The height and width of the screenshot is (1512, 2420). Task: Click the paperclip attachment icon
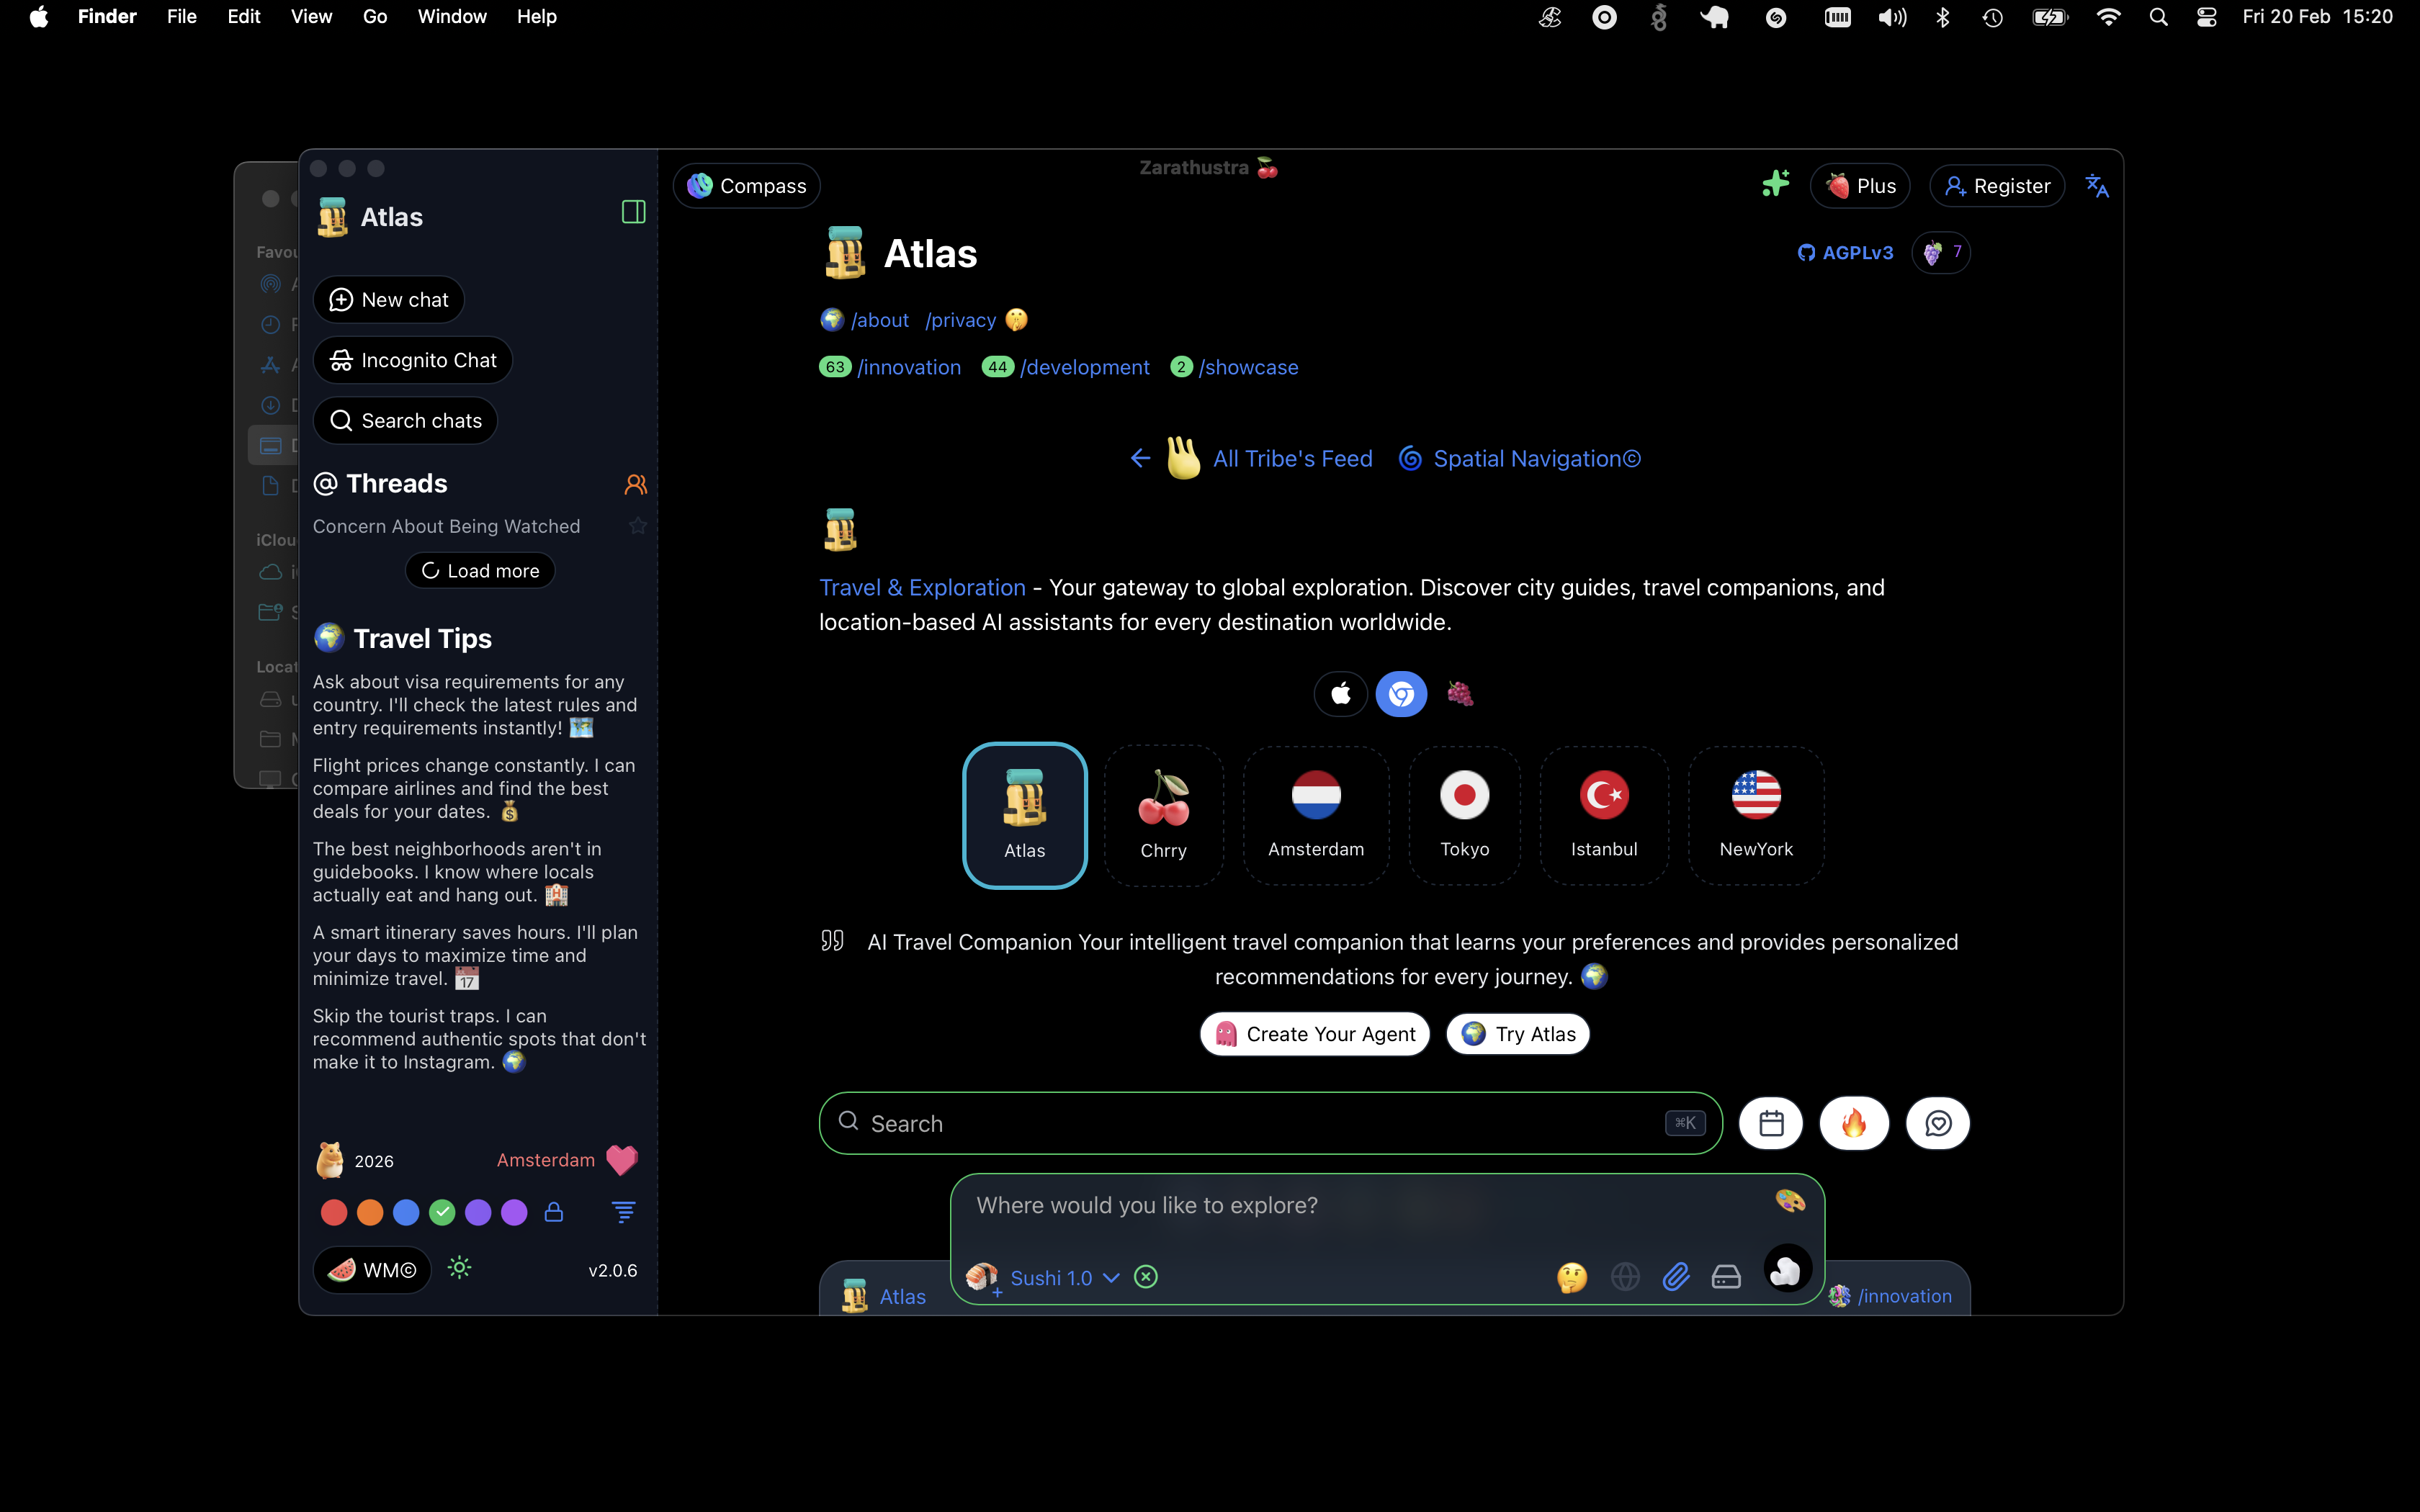click(x=1676, y=1277)
